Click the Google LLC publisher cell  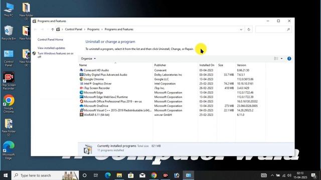[162, 79]
